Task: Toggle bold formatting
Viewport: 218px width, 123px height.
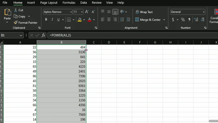Action: coord(46,20)
